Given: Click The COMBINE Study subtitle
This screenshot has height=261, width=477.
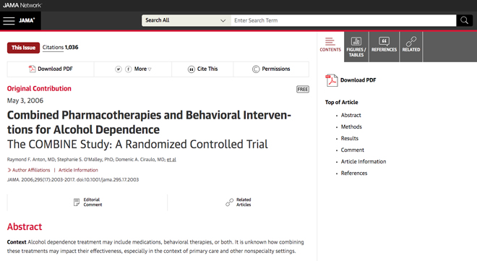Looking at the screenshot, I should 137,144.
